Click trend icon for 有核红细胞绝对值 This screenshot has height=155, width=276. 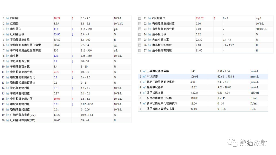coord(149,23)
